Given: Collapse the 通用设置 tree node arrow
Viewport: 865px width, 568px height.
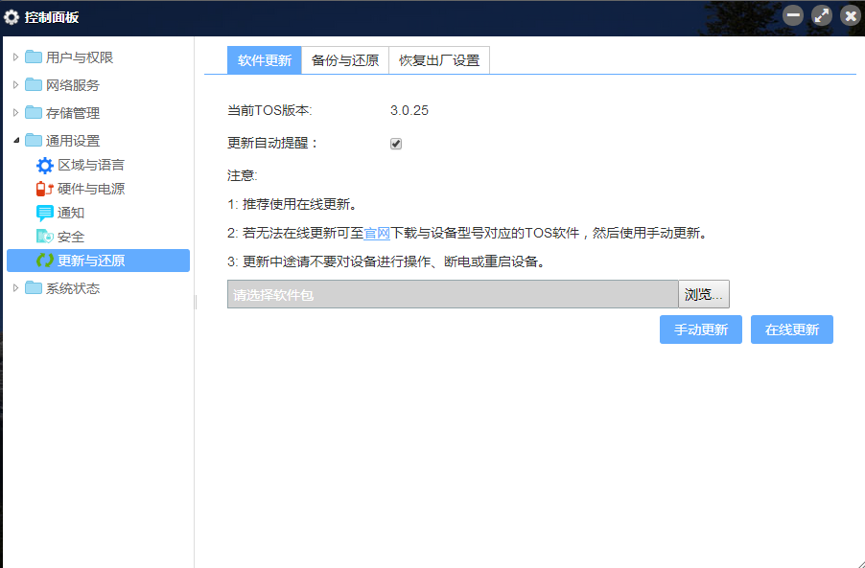Looking at the screenshot, I should 15,141.
